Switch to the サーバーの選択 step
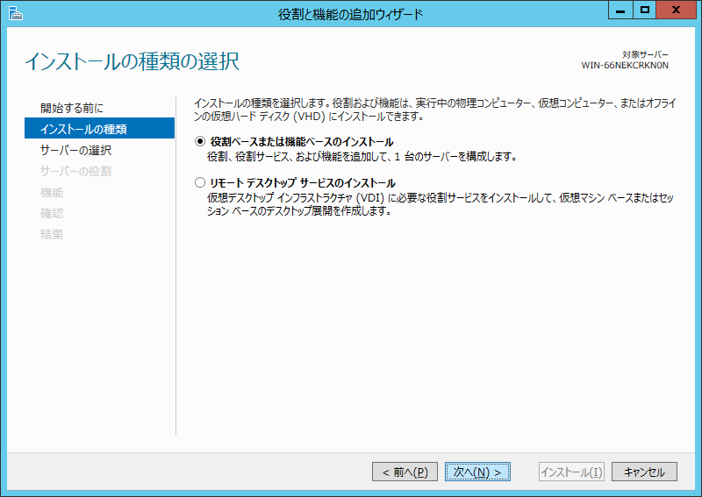The height and width of the screenshot is (497, 702). [75, 150]
